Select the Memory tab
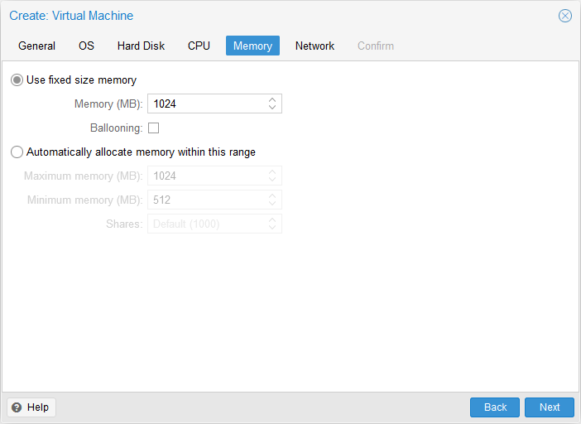 [252, 46]
